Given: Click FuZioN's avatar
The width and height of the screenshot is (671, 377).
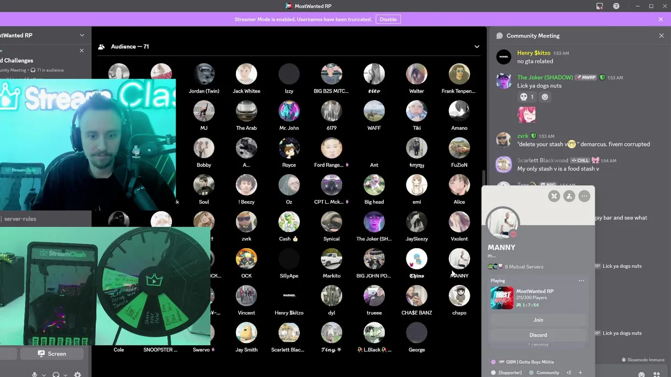Looking at the screenshot, I should (459, 148).
